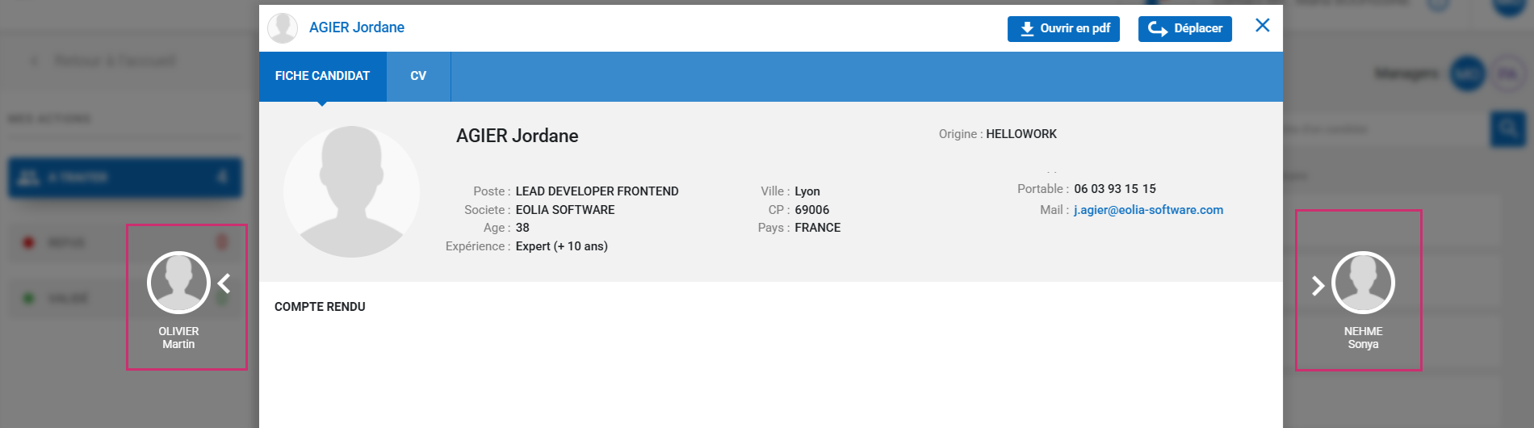Click the large candidate profile photo placeholder
This screenshot has height=428, width=1534.
[351, 191]
